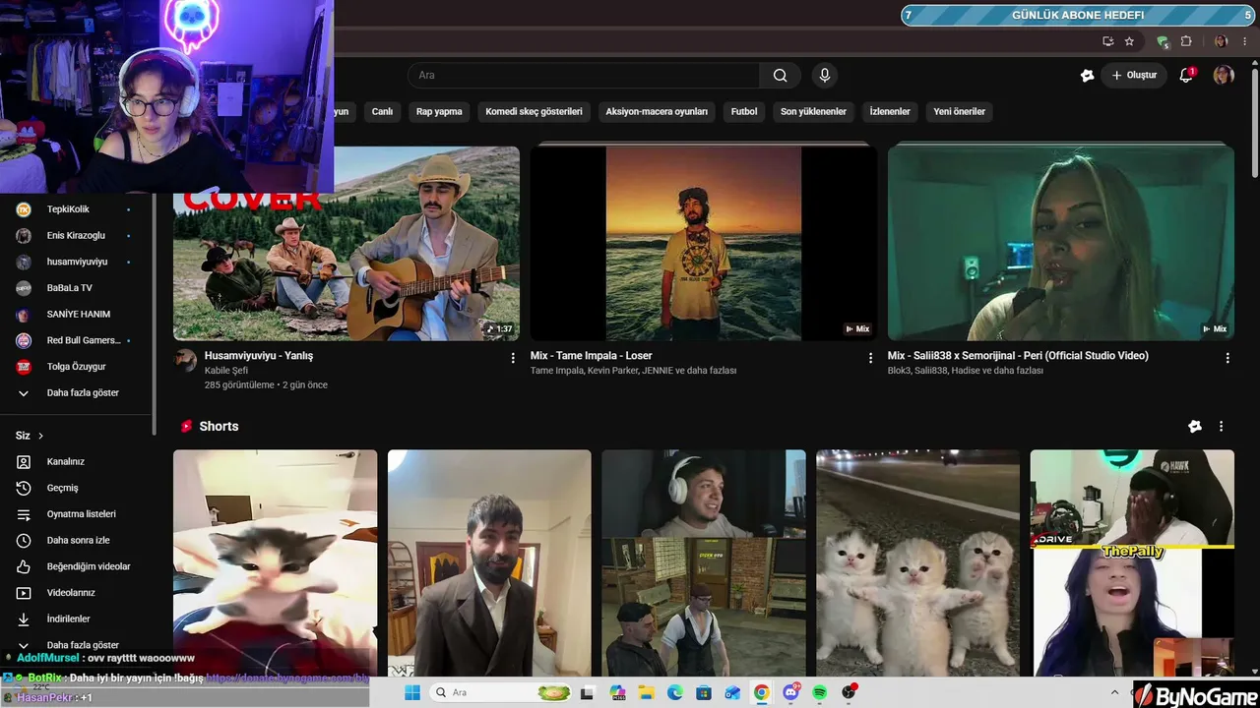
Task: Select the Yeni öneriler chip
Action: click(959, 112)
